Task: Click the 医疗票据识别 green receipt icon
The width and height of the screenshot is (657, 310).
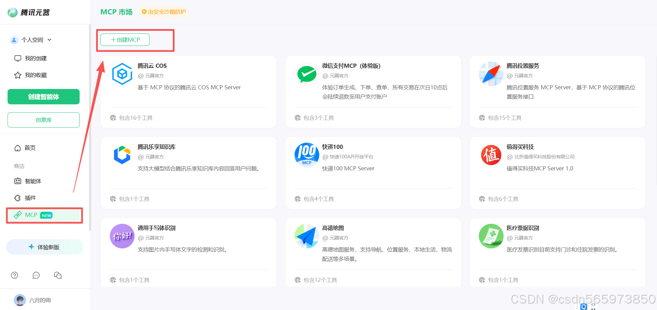Action: tap(491, 236)
